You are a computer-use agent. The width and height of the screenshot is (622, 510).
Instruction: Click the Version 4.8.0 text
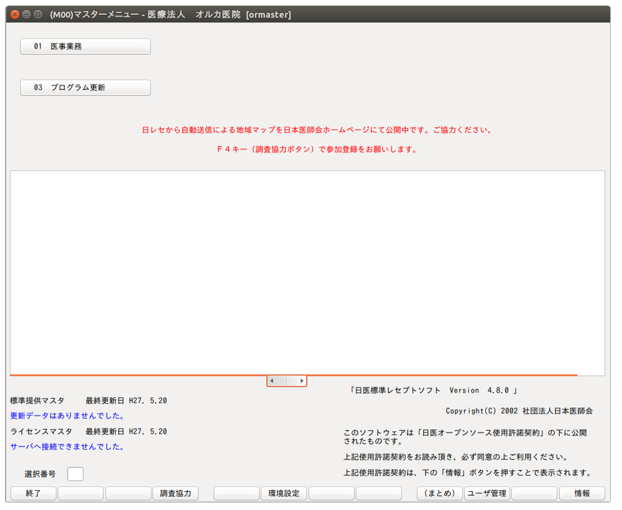[x=479, y=390]
